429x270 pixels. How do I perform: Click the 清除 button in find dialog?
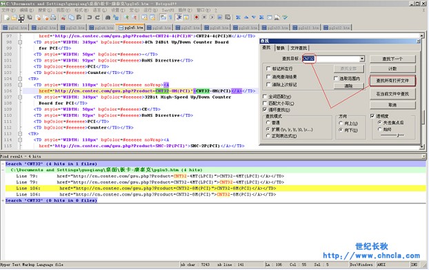tap(348, 86)
